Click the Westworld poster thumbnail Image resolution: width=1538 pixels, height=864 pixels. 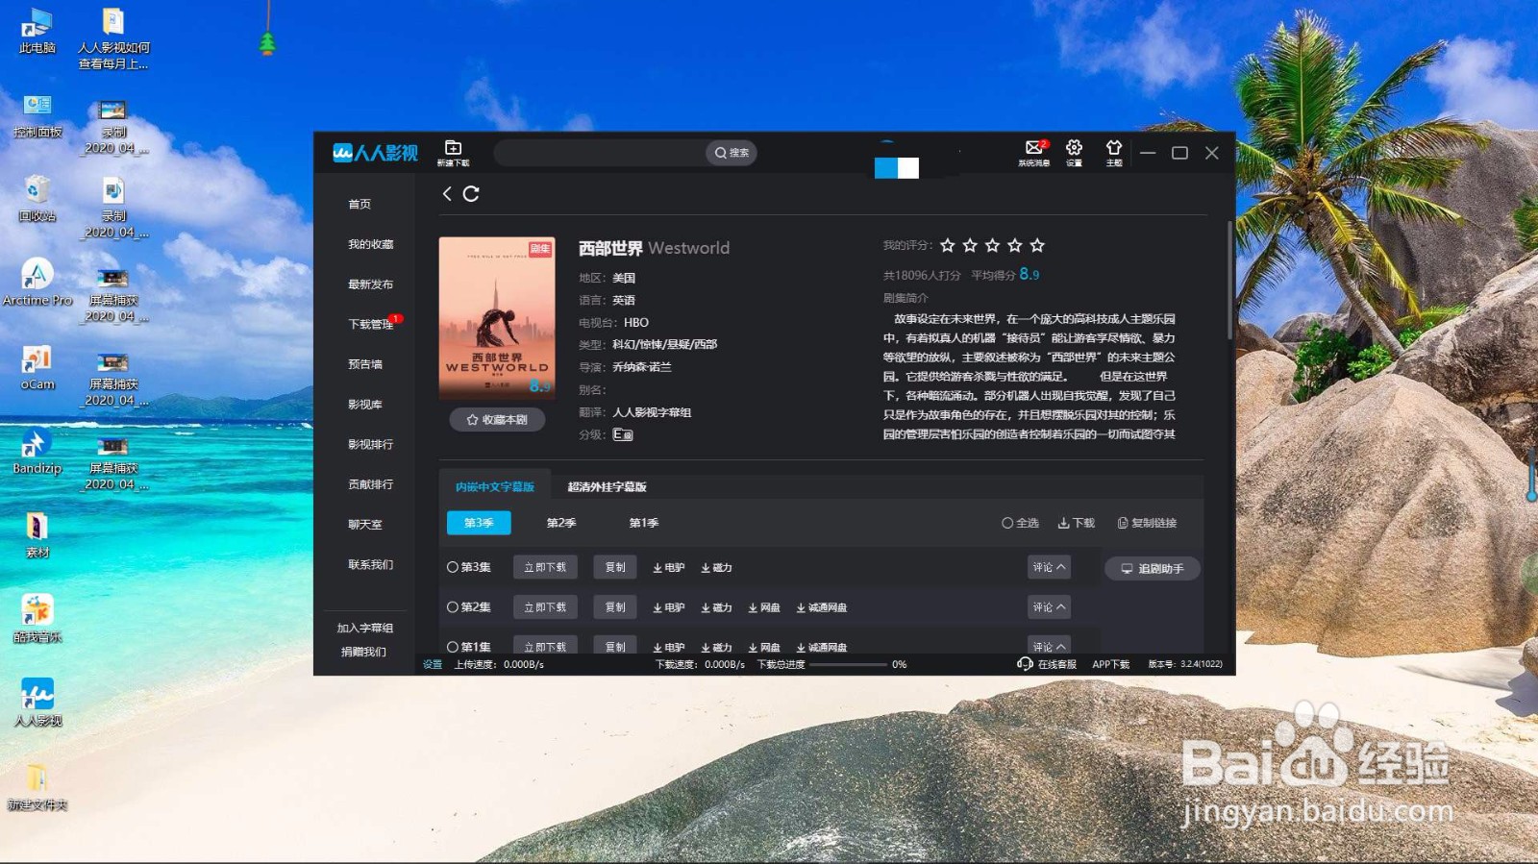[x=497, y=317]
